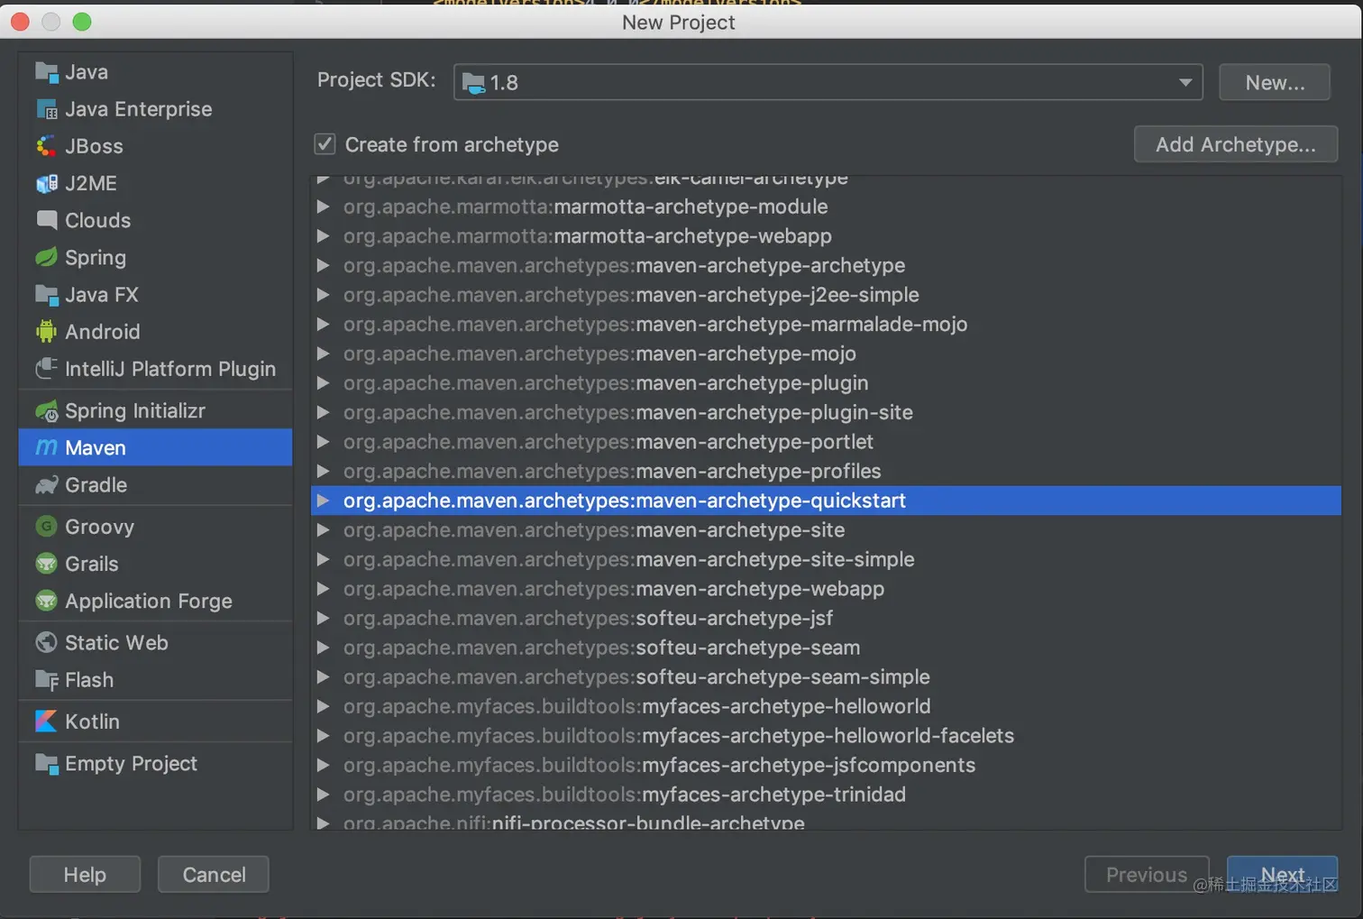Click the Java Enterprise icon
This screenshot has height=919, width=1363.
pos(46,109)
